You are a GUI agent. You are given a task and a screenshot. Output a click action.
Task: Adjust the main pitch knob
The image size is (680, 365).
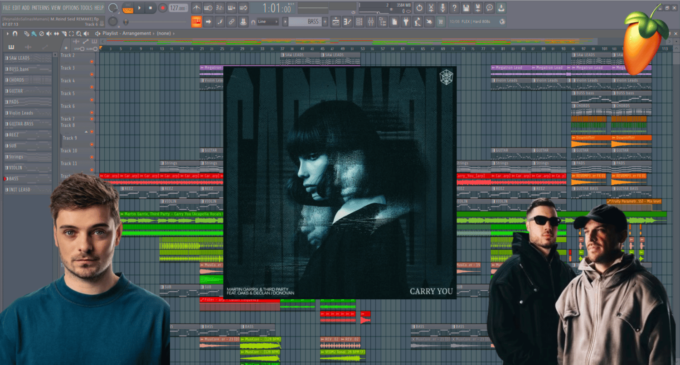click(x=113, y=21)
